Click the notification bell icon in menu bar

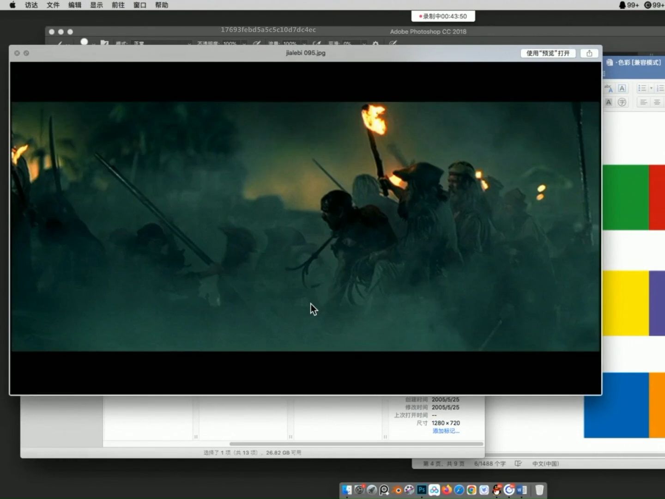pyautogui.click(x=623, y=5)
